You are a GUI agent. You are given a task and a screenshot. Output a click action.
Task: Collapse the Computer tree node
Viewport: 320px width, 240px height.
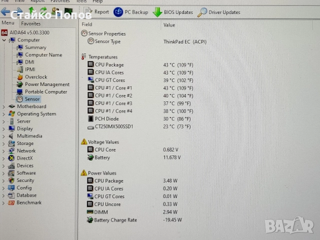[4, 40]
